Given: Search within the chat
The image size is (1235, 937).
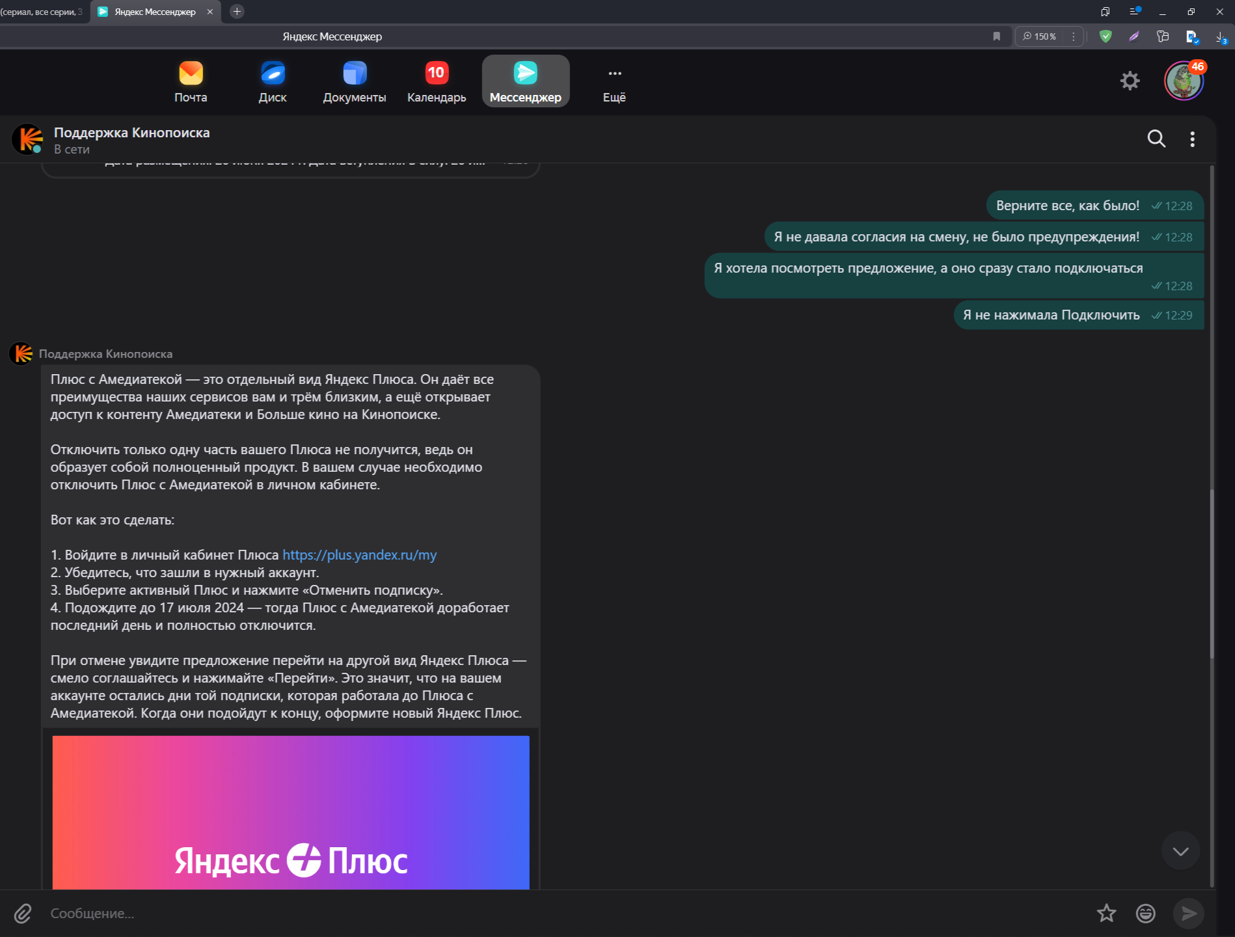Looking at the screenshot, I should (1156, 139).
